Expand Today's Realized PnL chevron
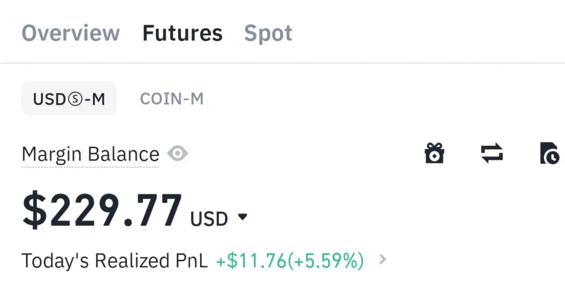Screen dimensions: 565x294 click(383, 259)
